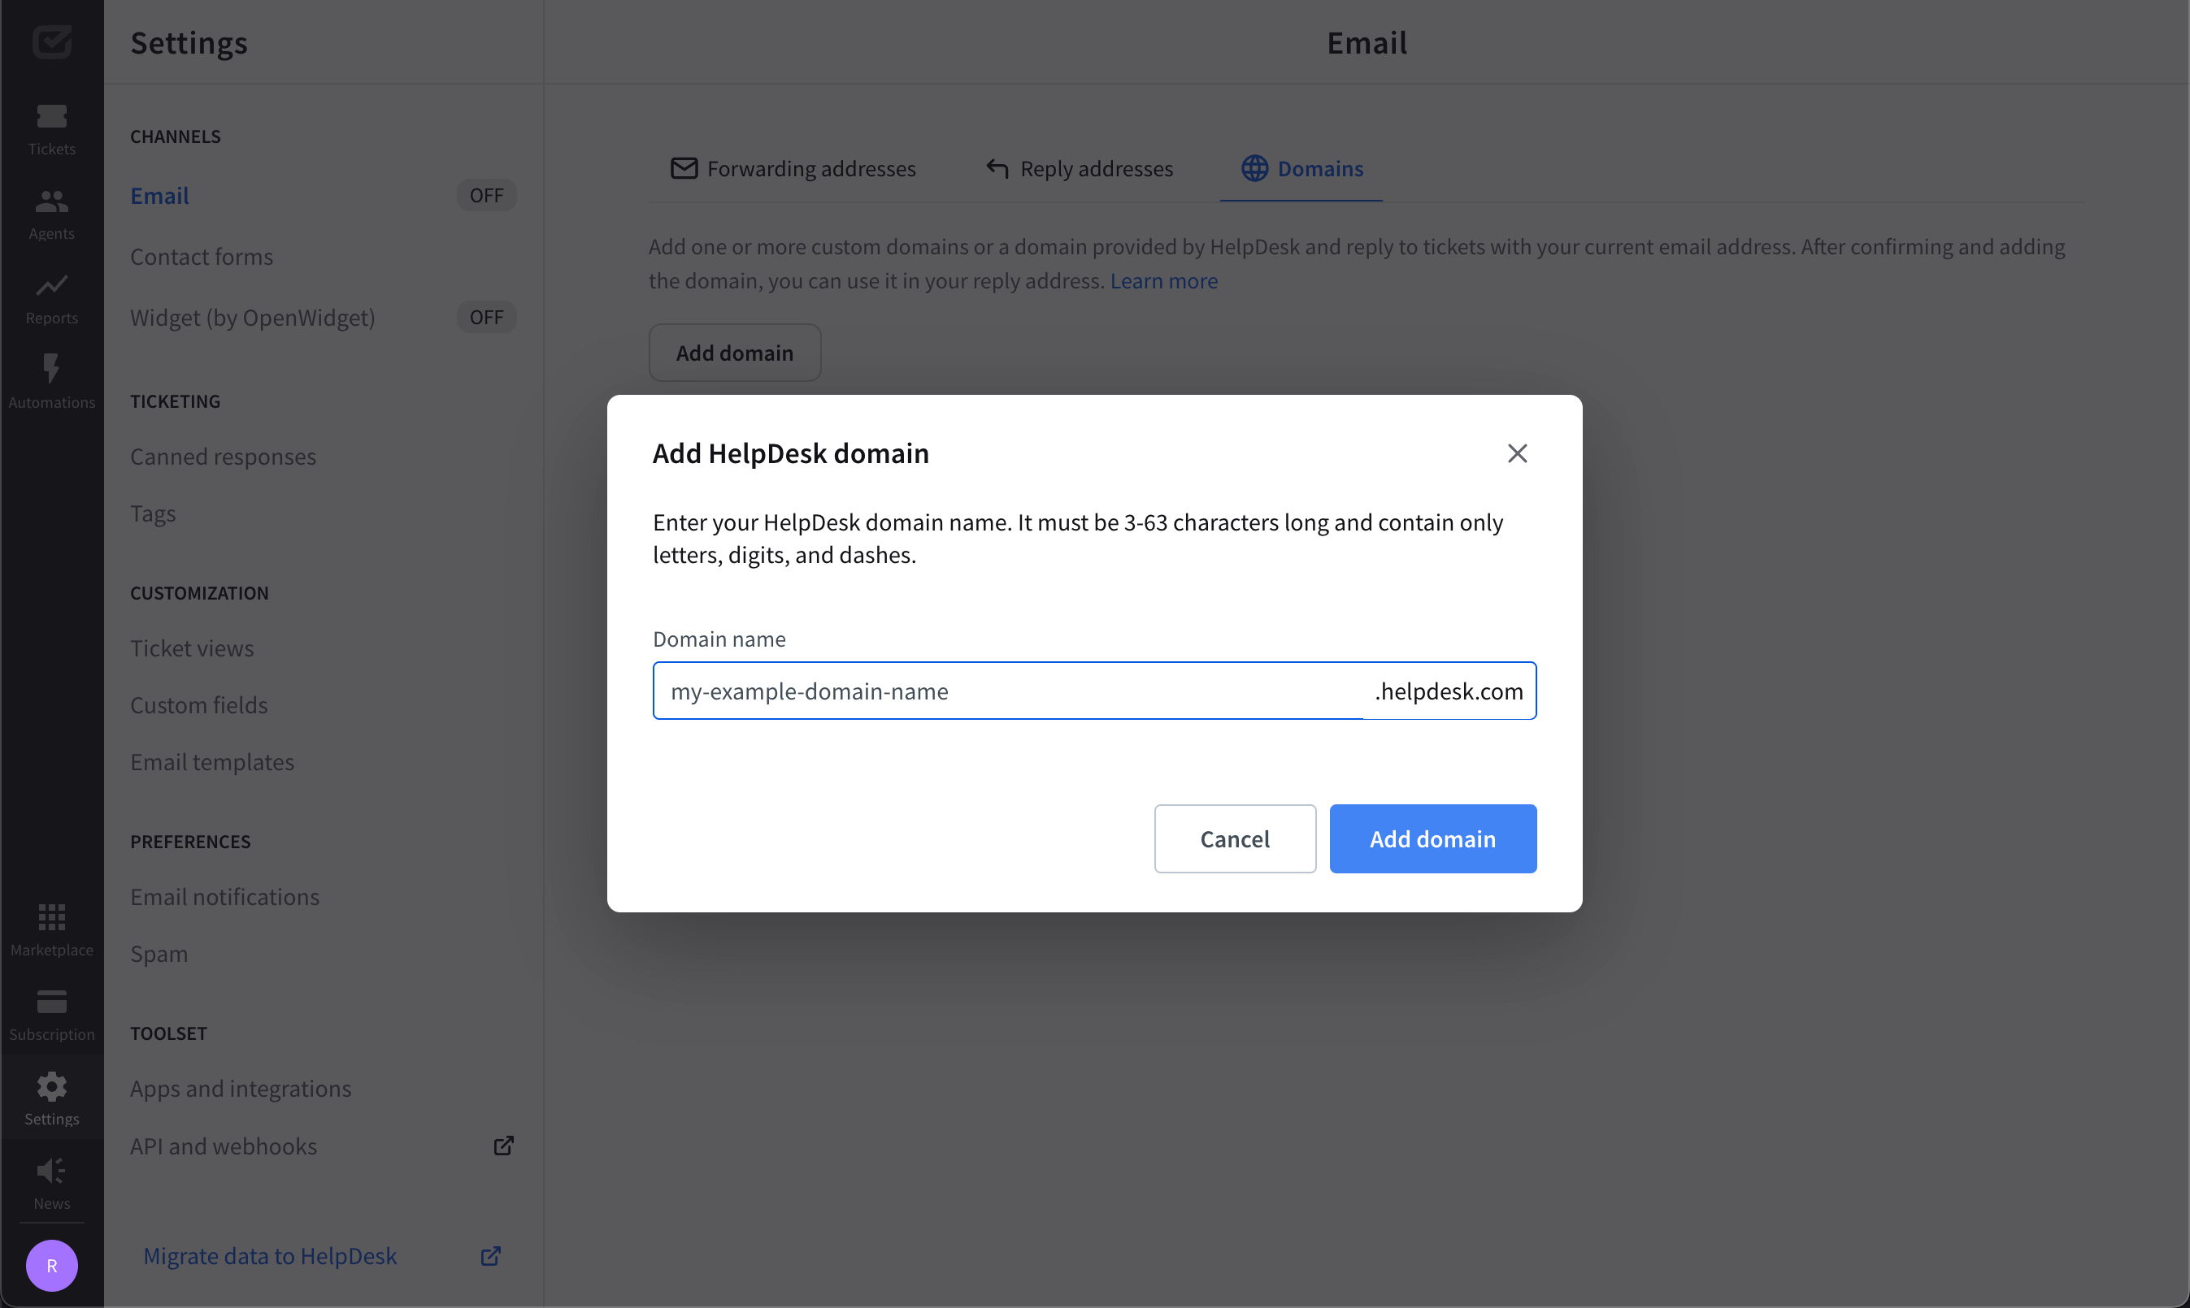
Task: Click the TOOLSET section heading
Action: 168,1033
